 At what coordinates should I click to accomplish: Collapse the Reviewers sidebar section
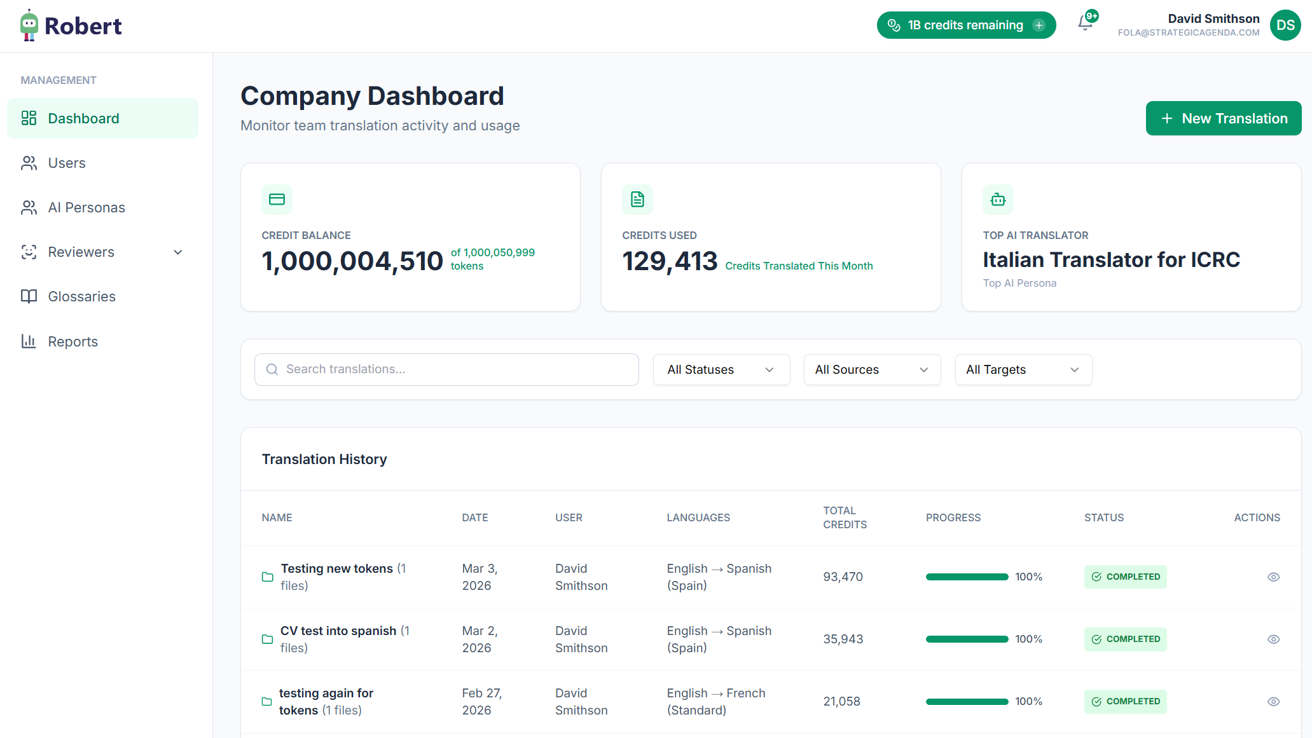[x=178, y=252]
